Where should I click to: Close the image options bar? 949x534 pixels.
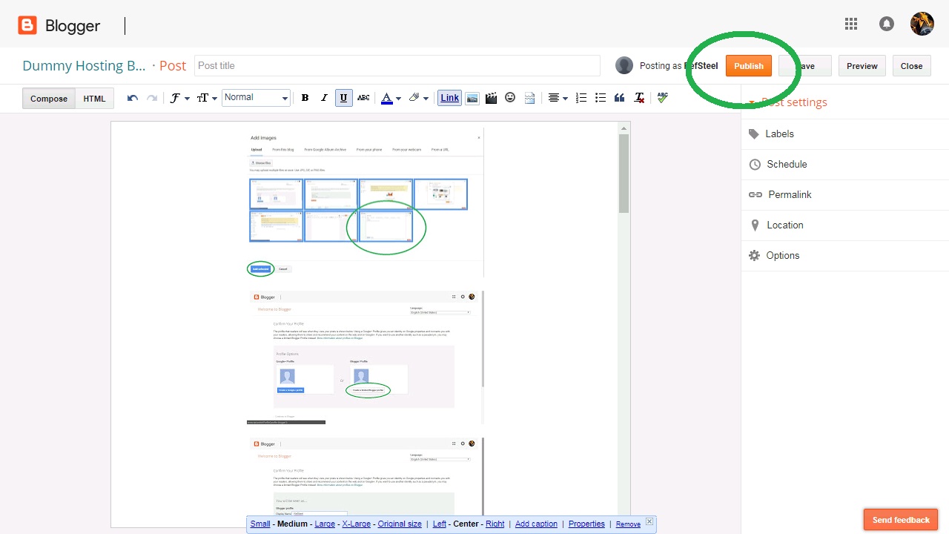click(x=649, y=521)
